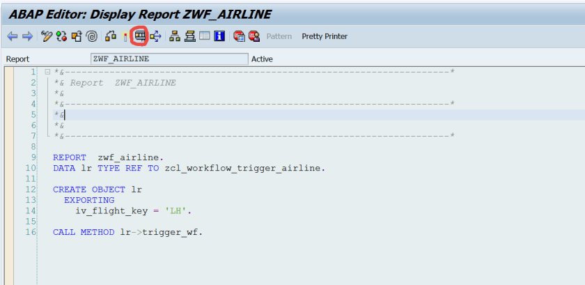The width and height of the screenshot is (585, 285).
Task: Click line number 16 in gutter
Action: tap(31, 232)
